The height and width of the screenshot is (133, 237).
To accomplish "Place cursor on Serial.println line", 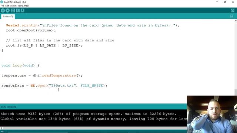I will coord(93,25).
